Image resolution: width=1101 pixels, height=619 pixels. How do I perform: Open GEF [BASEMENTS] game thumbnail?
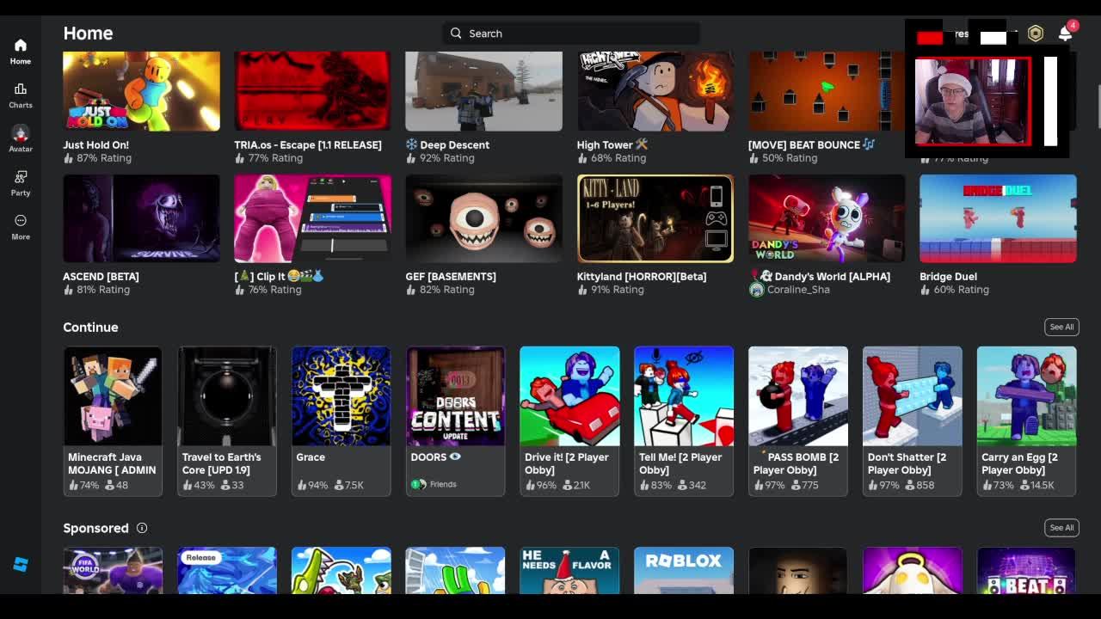[483, 218]
